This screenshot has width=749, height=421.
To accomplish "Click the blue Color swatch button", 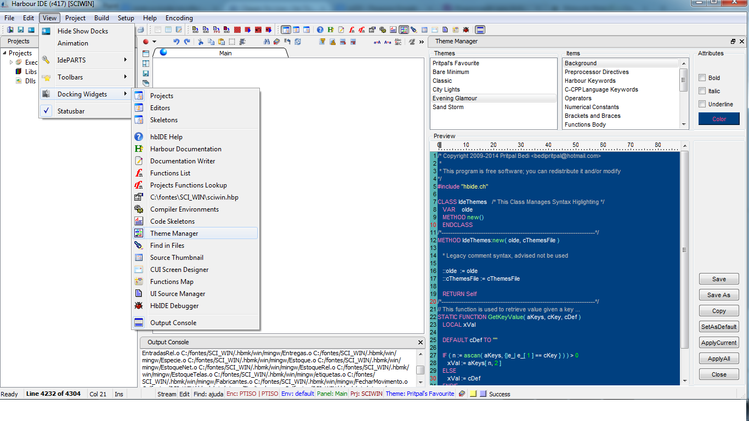I will pos(719,119).
